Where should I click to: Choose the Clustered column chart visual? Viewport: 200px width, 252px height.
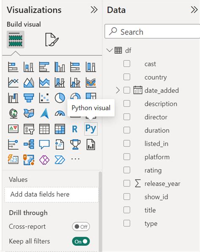tap(60, 67)
